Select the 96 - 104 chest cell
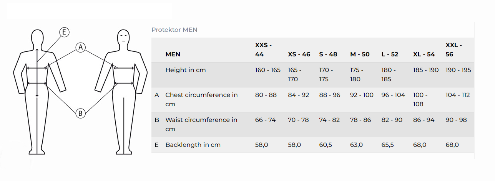This screenshot has width=495, height=181. [x=393, y=95]
